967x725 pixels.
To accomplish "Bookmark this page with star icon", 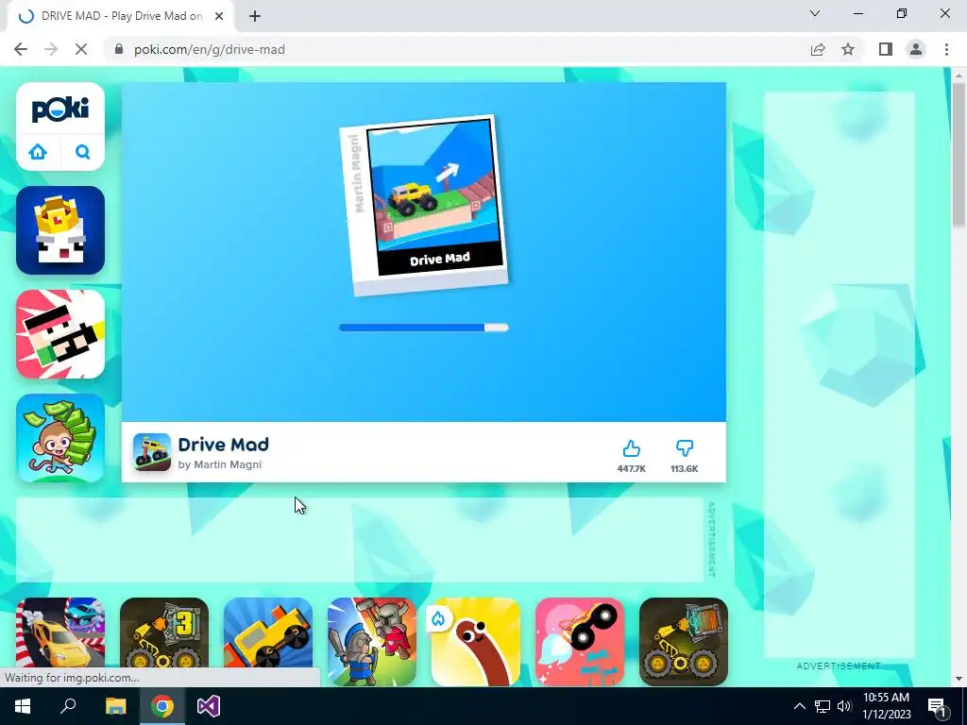I will (848, 49).
